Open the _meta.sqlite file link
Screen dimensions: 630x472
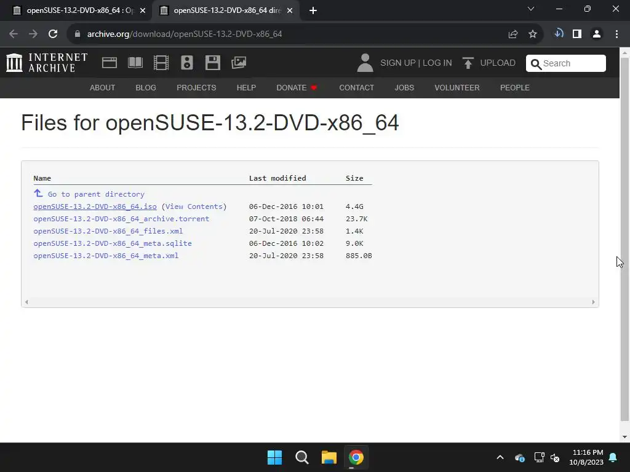coord(113,243)
